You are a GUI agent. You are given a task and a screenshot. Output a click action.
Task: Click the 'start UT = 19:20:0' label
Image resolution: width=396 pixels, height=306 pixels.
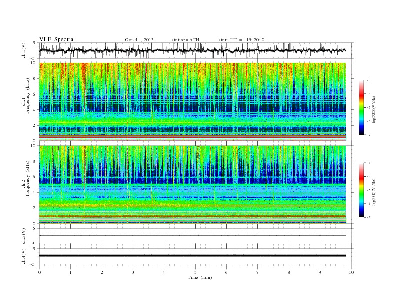[241, 40]
